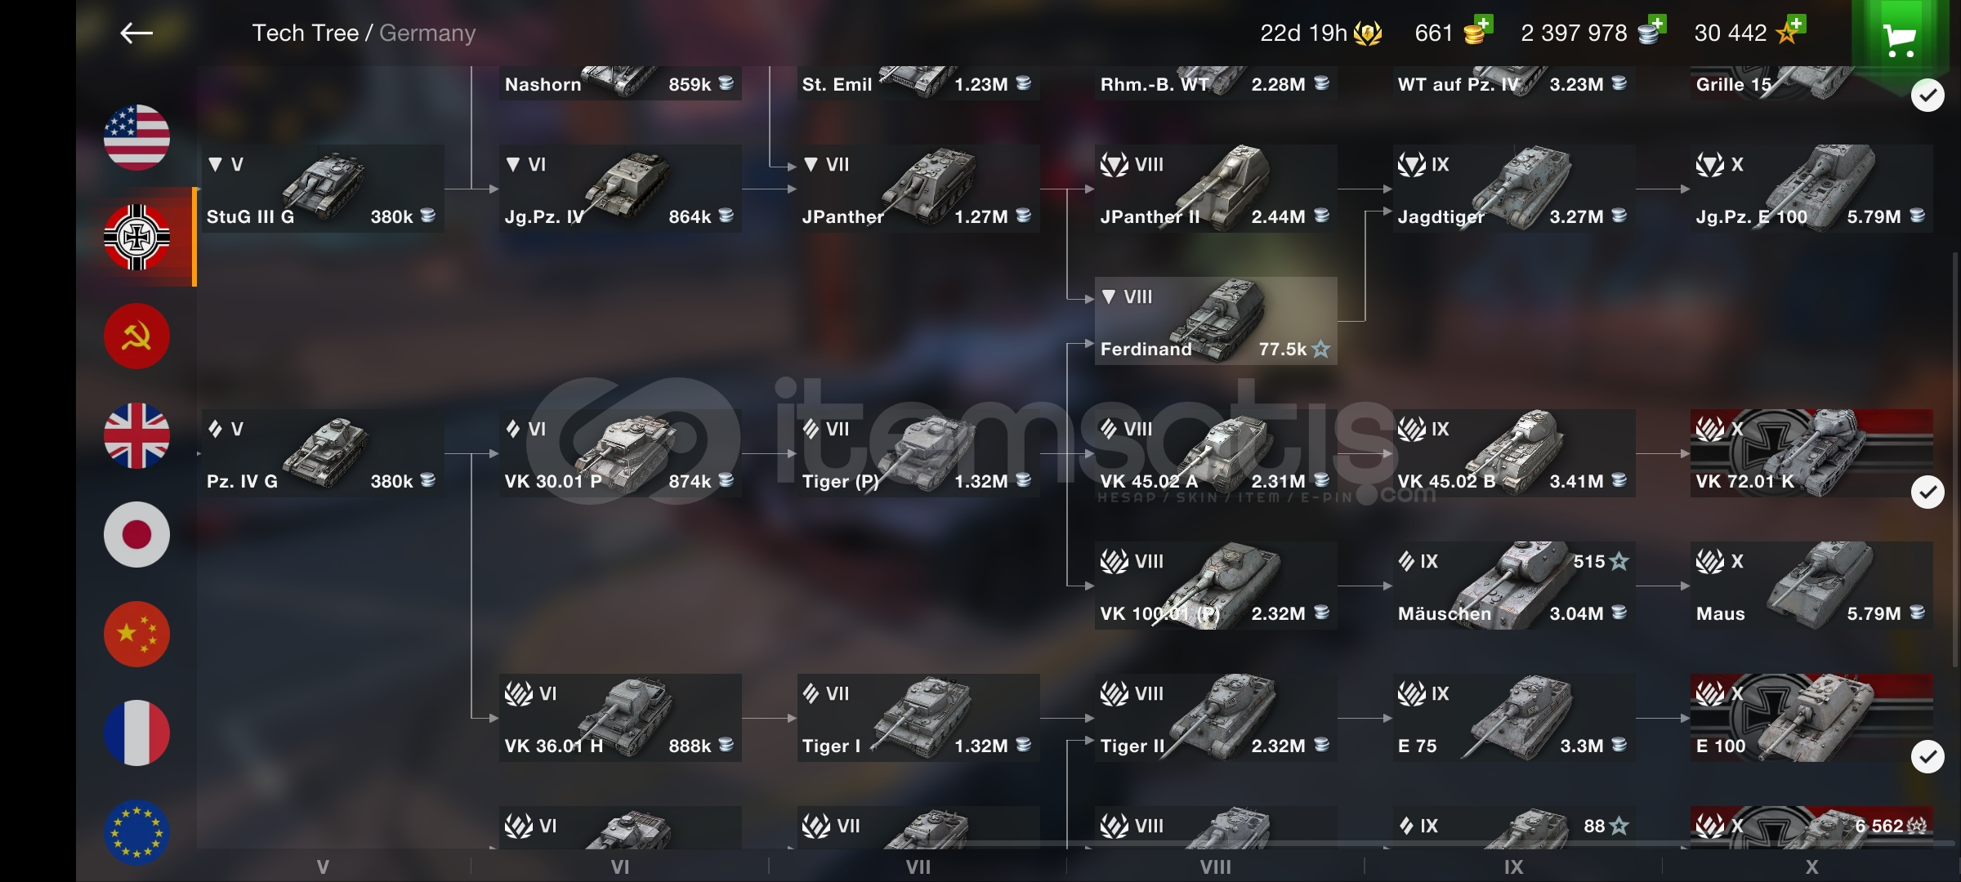Jump to tier VIII column label
Screen dimensions: 1961x882
click(x=1216, y=867)
